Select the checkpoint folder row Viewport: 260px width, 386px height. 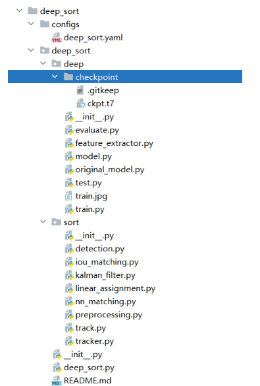[125, 77]
